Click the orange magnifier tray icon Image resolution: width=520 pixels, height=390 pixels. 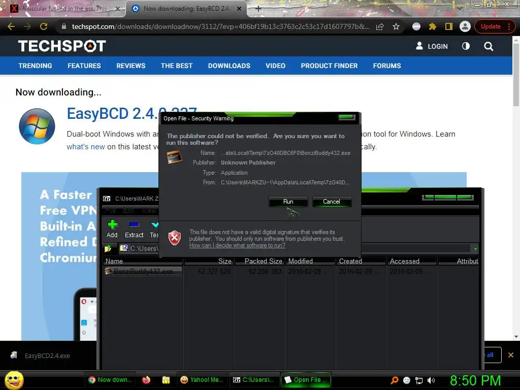pos(395,380)
